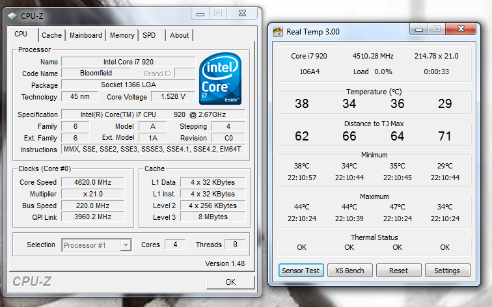Reset the min/max temperature readings

398,271
